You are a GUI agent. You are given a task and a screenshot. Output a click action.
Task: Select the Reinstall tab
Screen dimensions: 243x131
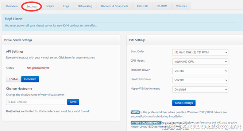click(142, 6)
